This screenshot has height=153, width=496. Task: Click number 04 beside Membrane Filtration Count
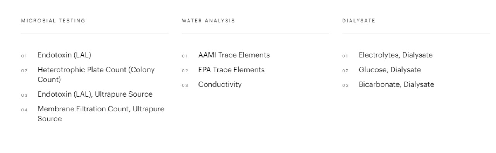click(24, 110)
